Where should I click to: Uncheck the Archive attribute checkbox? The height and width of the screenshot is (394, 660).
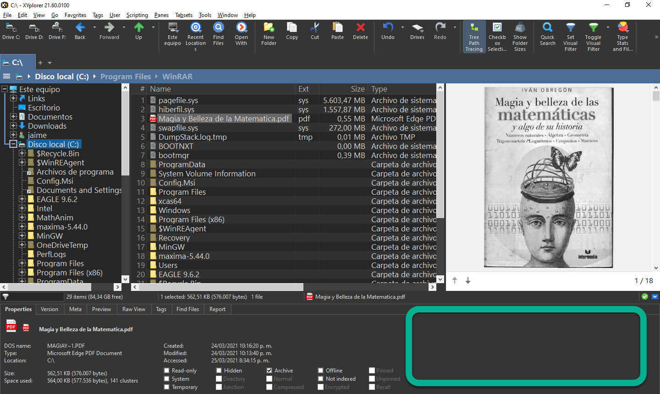coord(269,371)
